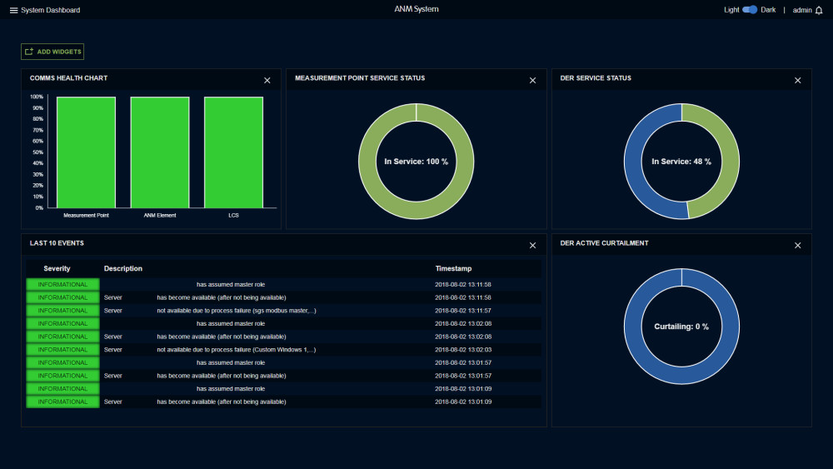Close the DER Active Curtailment widget
The image size is (833, 469).
tap(797, 246)
